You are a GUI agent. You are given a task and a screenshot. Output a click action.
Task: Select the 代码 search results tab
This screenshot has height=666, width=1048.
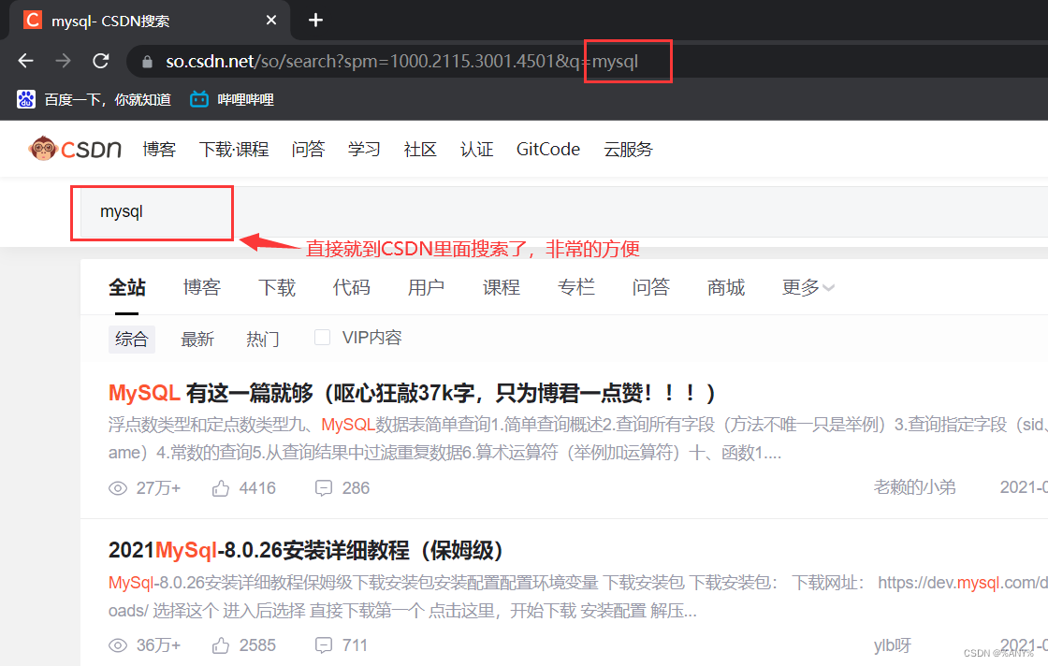tap(352, 287)
